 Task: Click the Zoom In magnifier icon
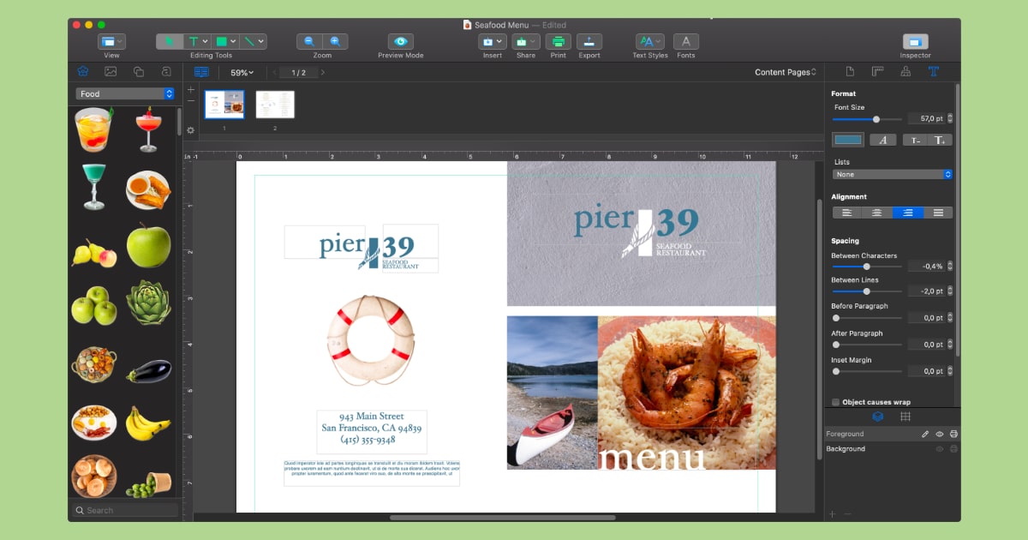click(334, 40)
